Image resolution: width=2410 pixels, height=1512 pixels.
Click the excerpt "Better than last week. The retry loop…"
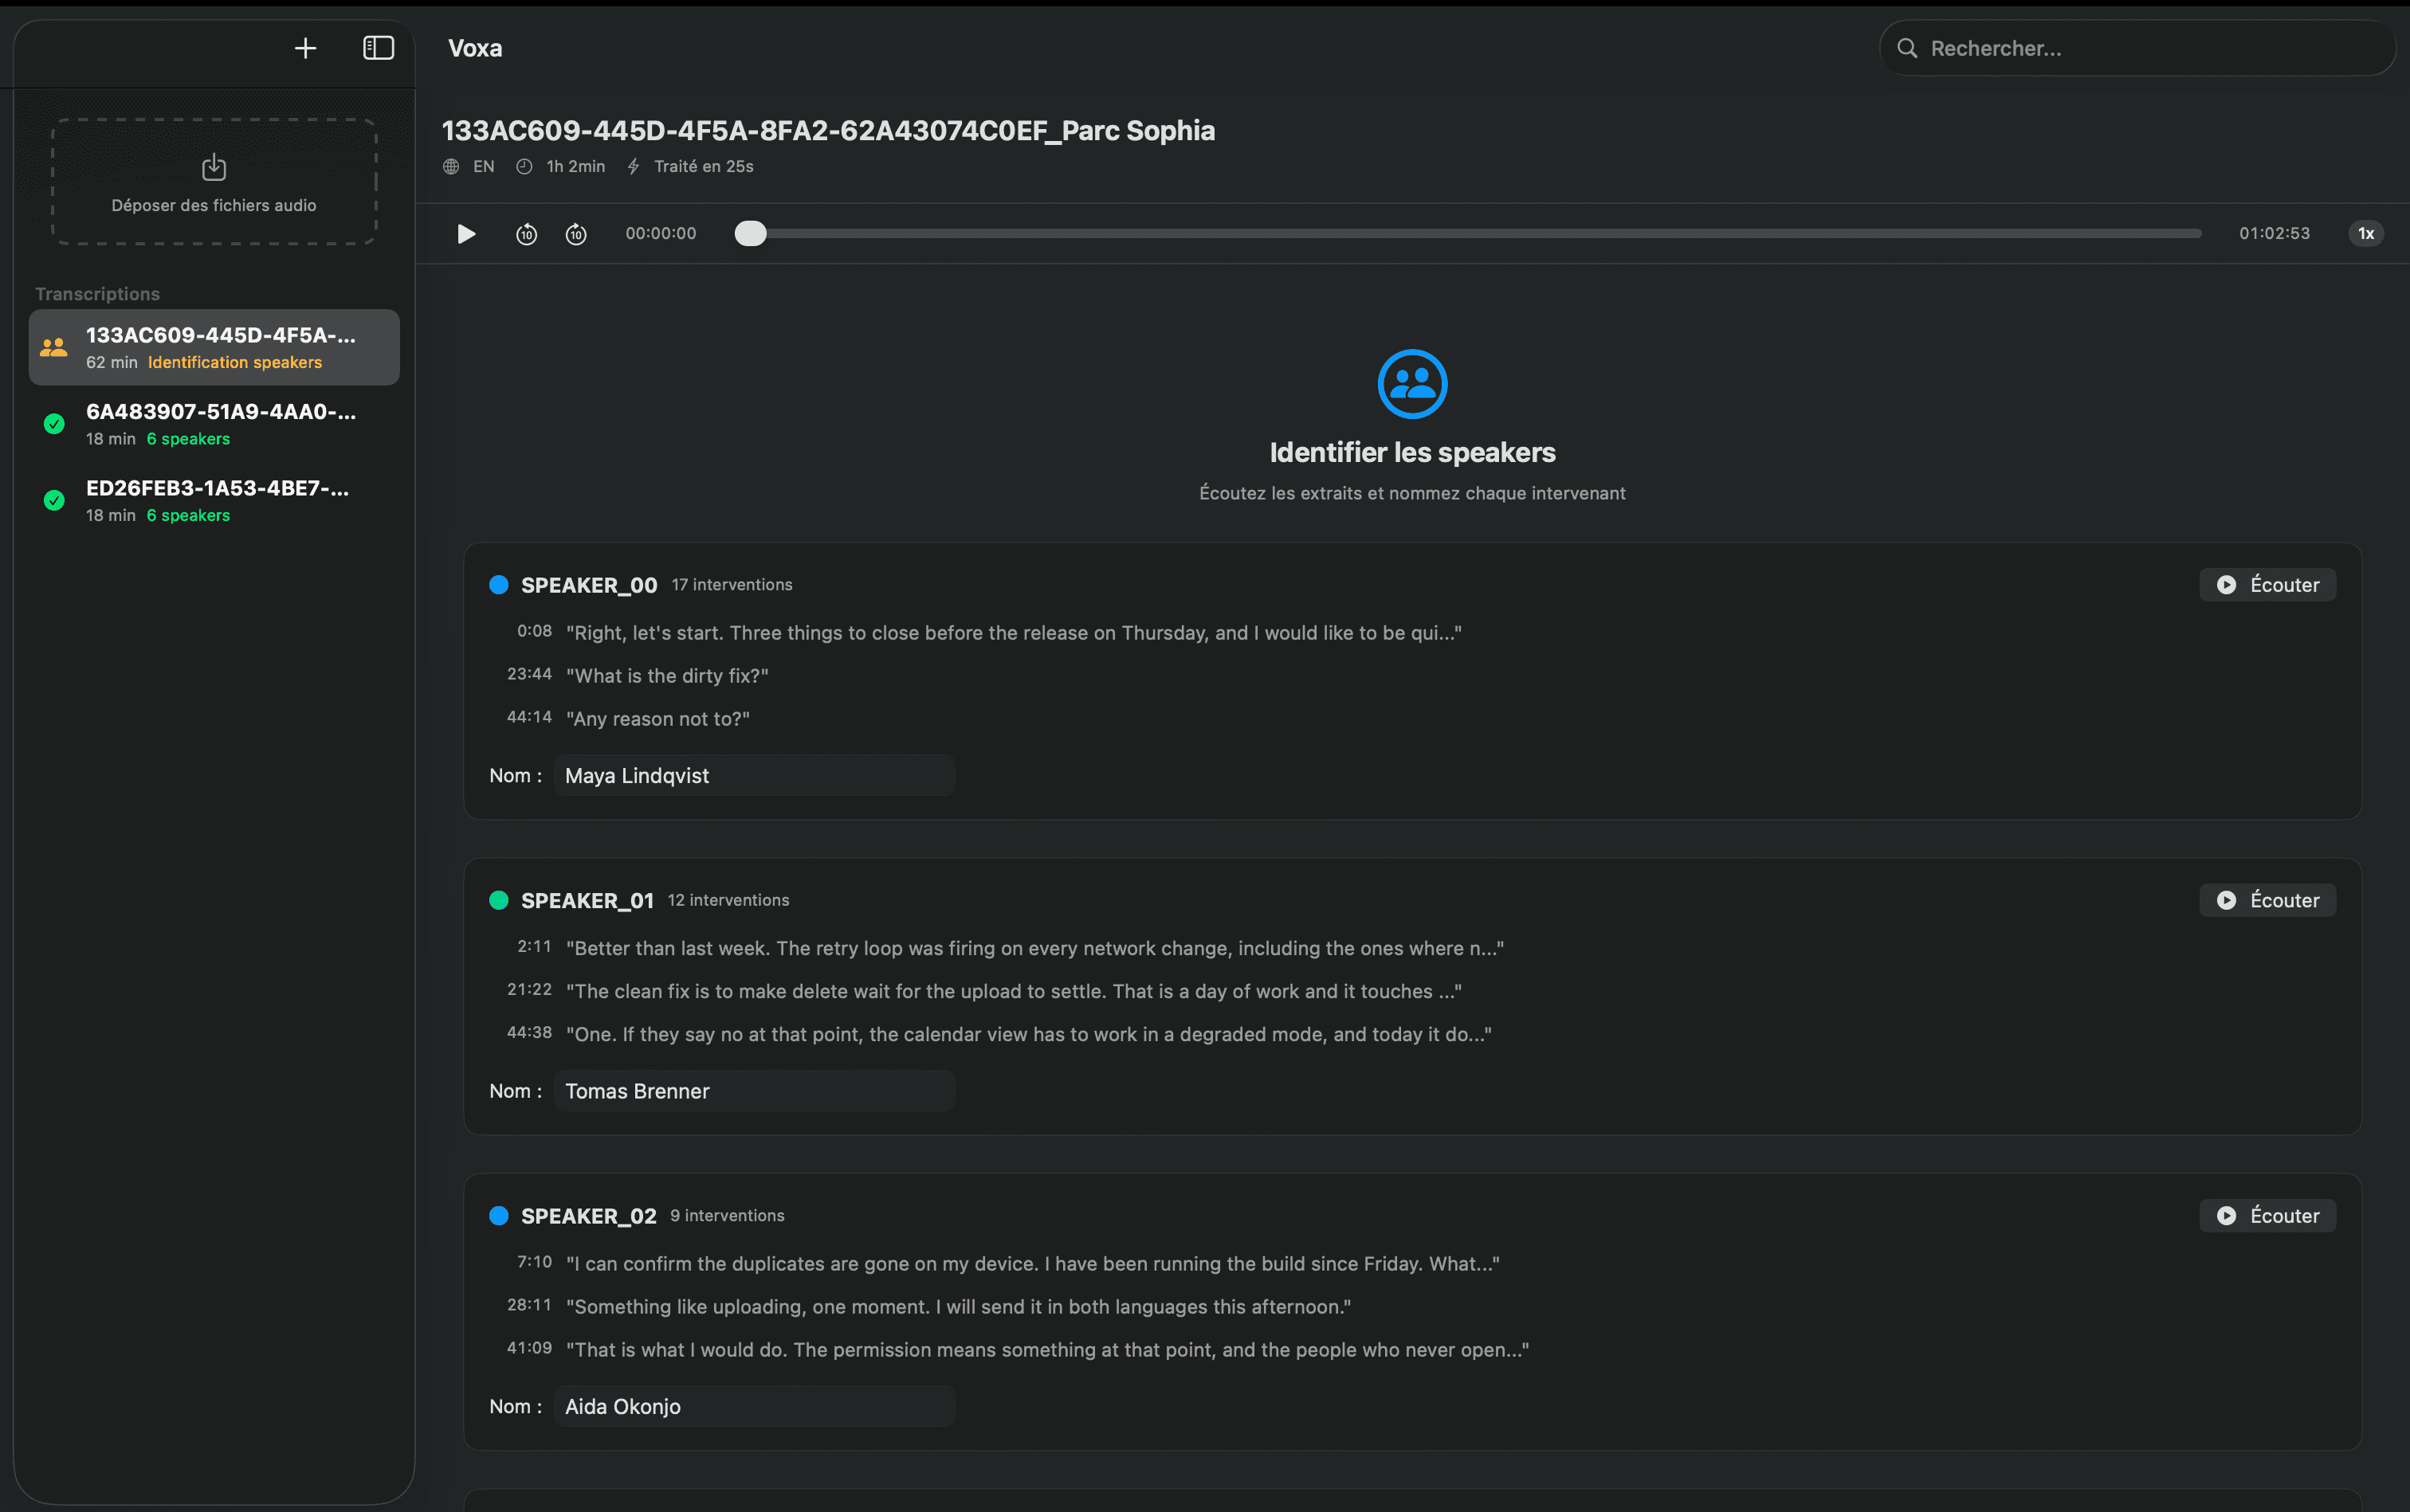1034,948
